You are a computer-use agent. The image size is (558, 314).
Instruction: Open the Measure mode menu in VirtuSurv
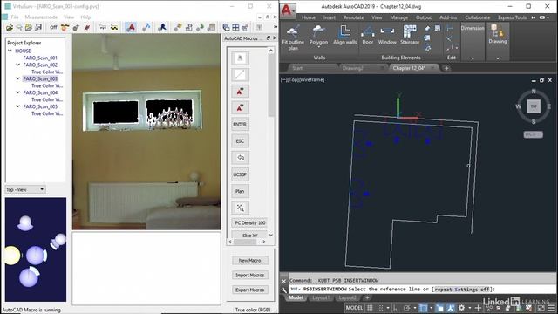point(41,17)
